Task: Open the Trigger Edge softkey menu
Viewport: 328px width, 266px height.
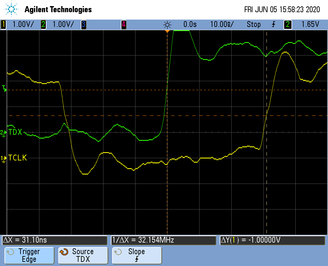Action: pyautogui.click(x=29, y=255)
